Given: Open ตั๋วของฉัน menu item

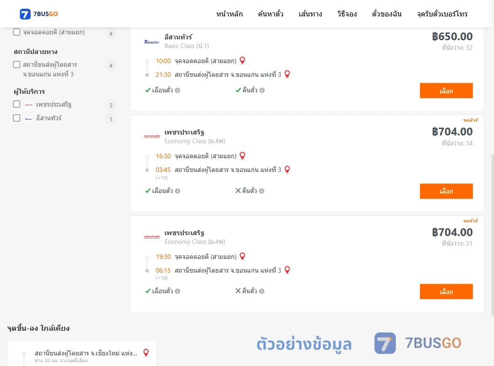Looking at the screenshot, I should pyautogui.click(x=387, y=14).
